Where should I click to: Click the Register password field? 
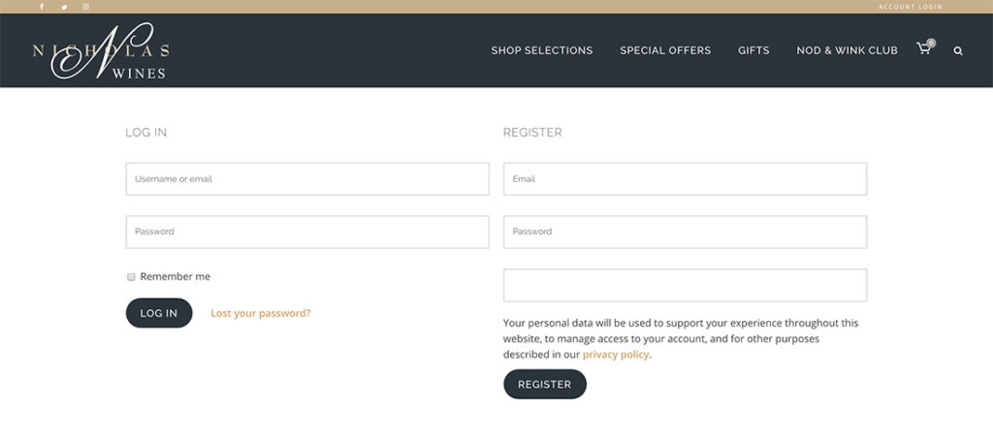click(x=685, y=232)
